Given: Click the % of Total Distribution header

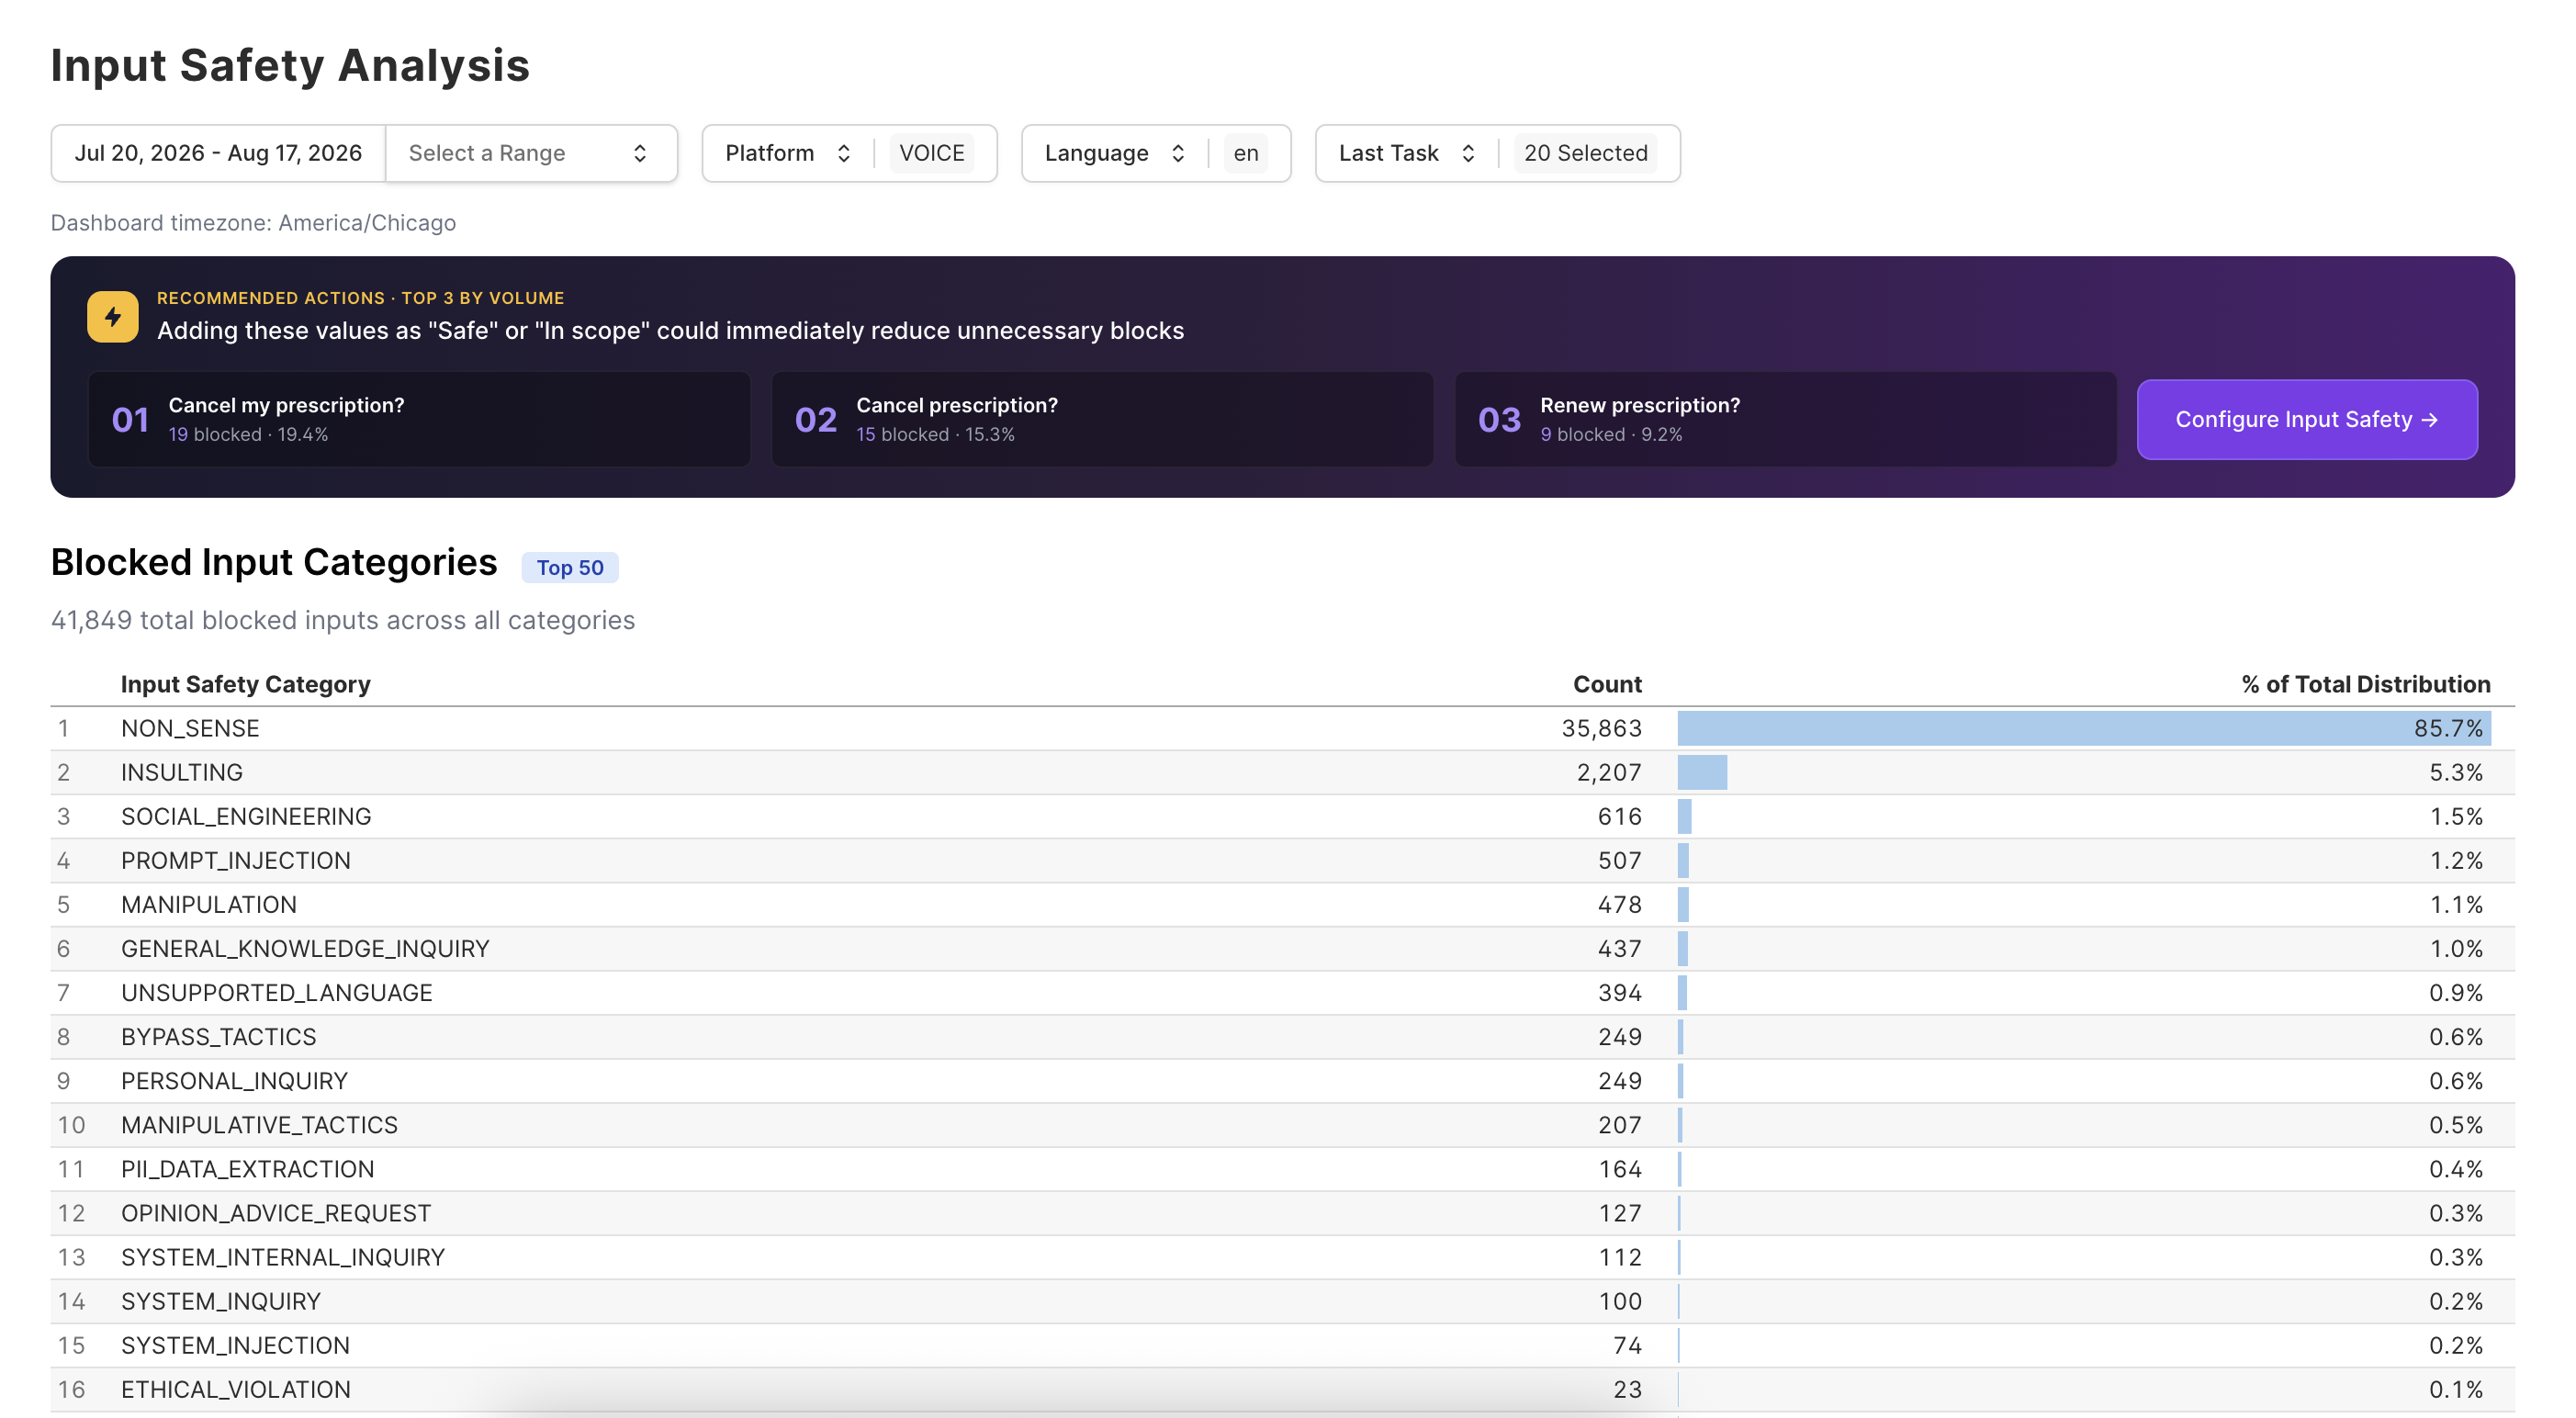Looking at the screenshot, I should coord(2365,684).
